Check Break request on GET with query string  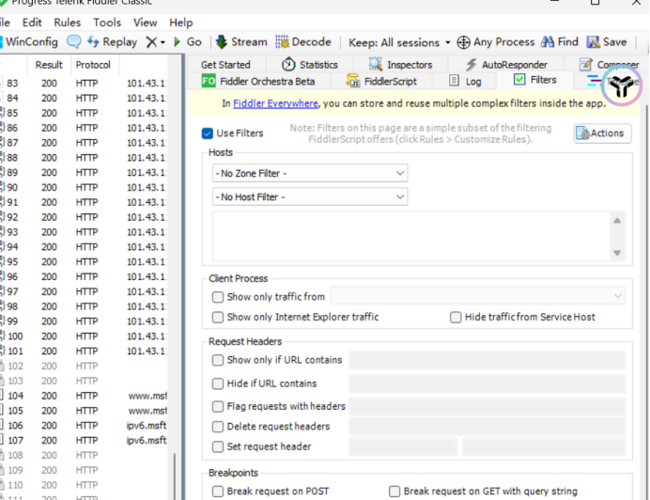395,492
